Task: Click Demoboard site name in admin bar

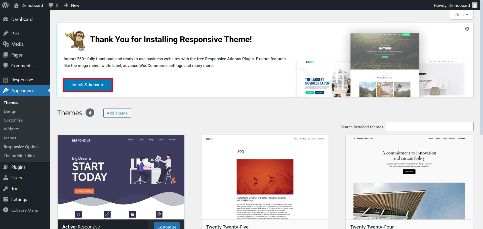Action: 32,5
